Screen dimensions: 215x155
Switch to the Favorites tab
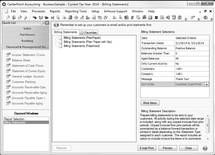pyautogui.click(x=89, y=33)
